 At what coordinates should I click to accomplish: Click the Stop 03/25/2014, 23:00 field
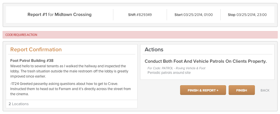tap(247, 15)
